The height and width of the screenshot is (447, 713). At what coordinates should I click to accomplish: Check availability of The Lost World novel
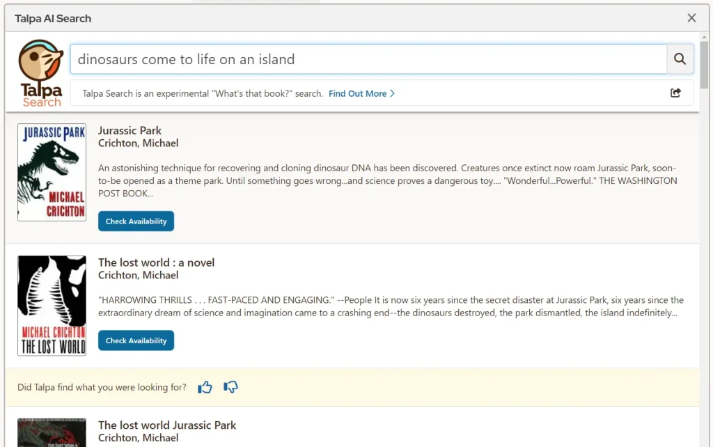tap(136, 340)
